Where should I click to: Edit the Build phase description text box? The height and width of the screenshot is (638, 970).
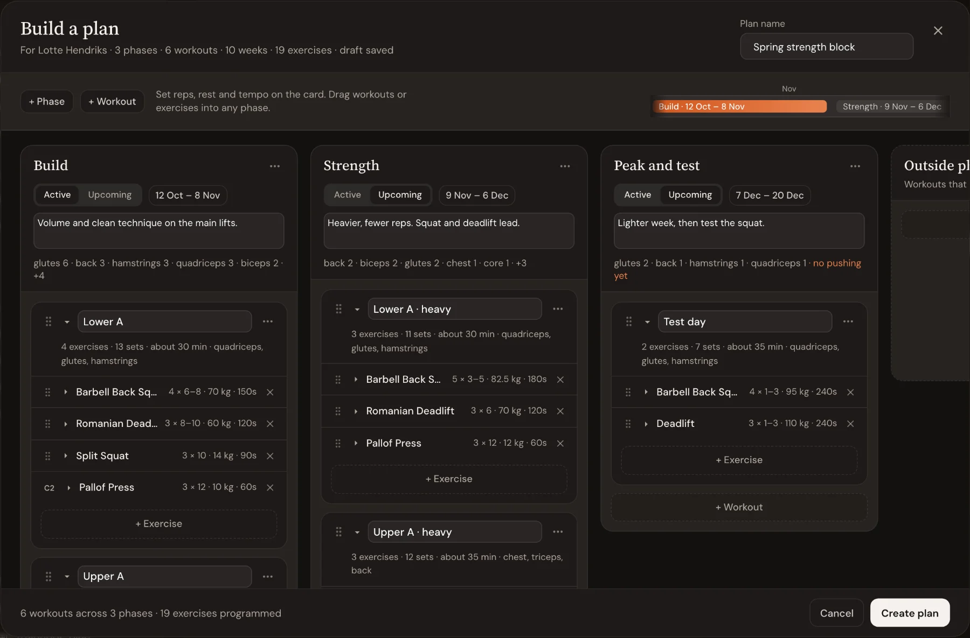pyautogui.click(x=158, y=230)
